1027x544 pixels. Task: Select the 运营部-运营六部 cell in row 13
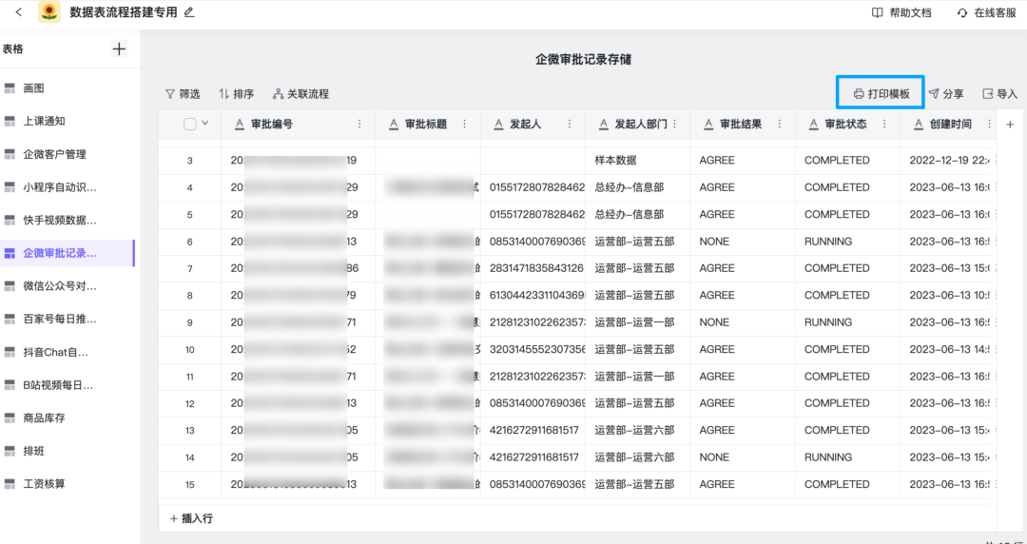pos(638,430)
